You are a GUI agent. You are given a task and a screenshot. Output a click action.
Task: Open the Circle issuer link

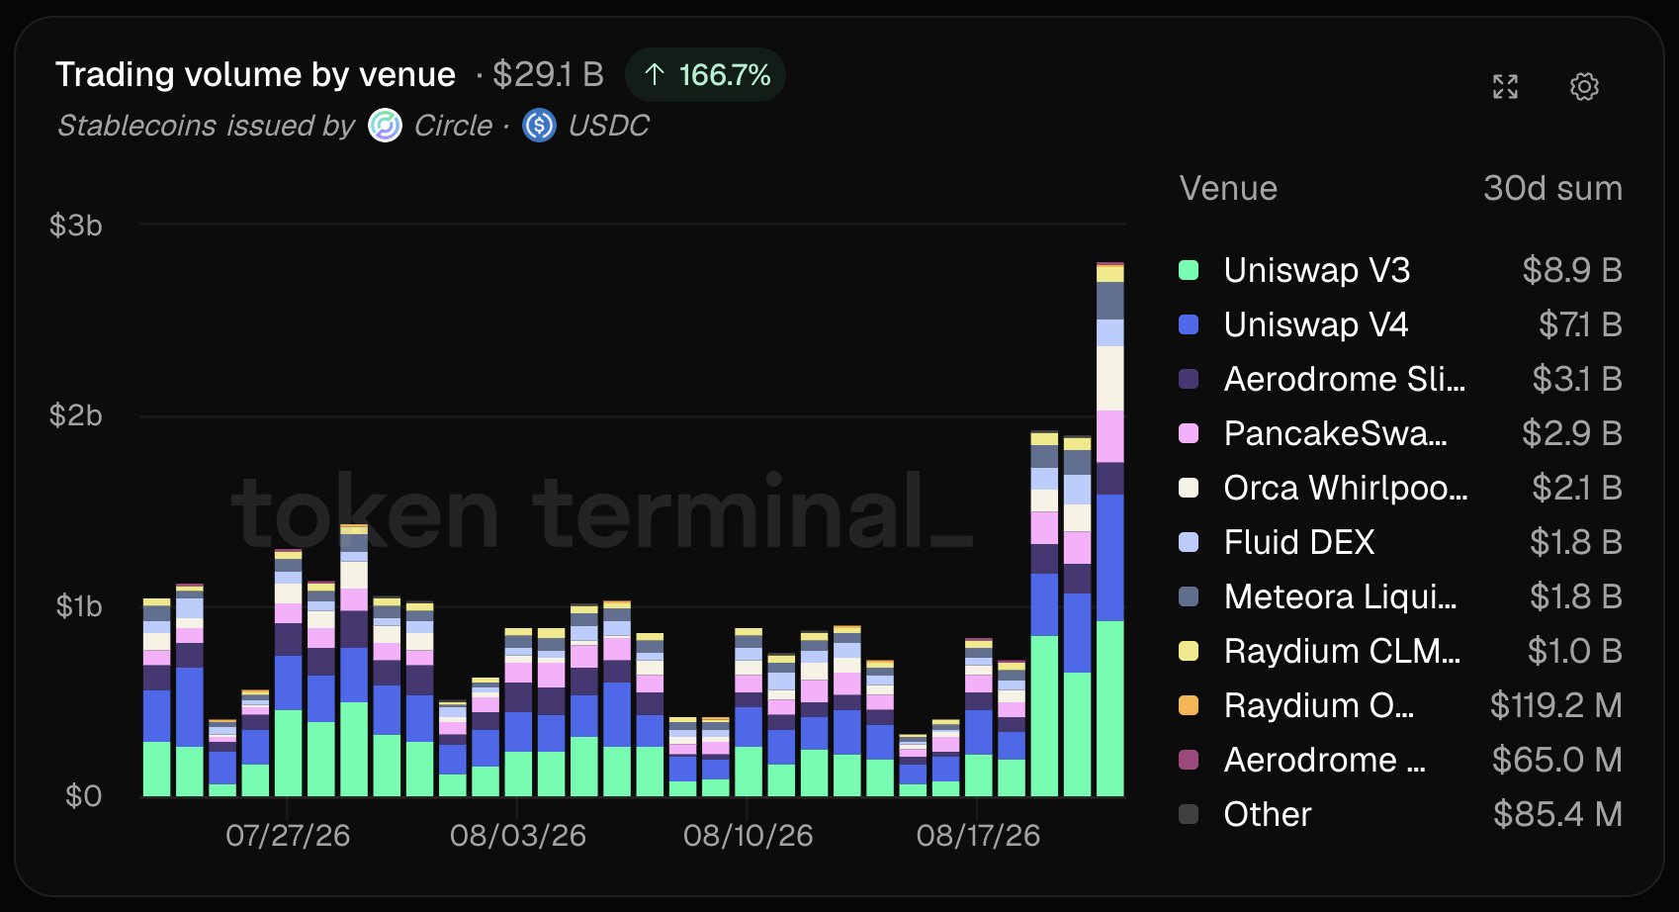tap(453, 126)
